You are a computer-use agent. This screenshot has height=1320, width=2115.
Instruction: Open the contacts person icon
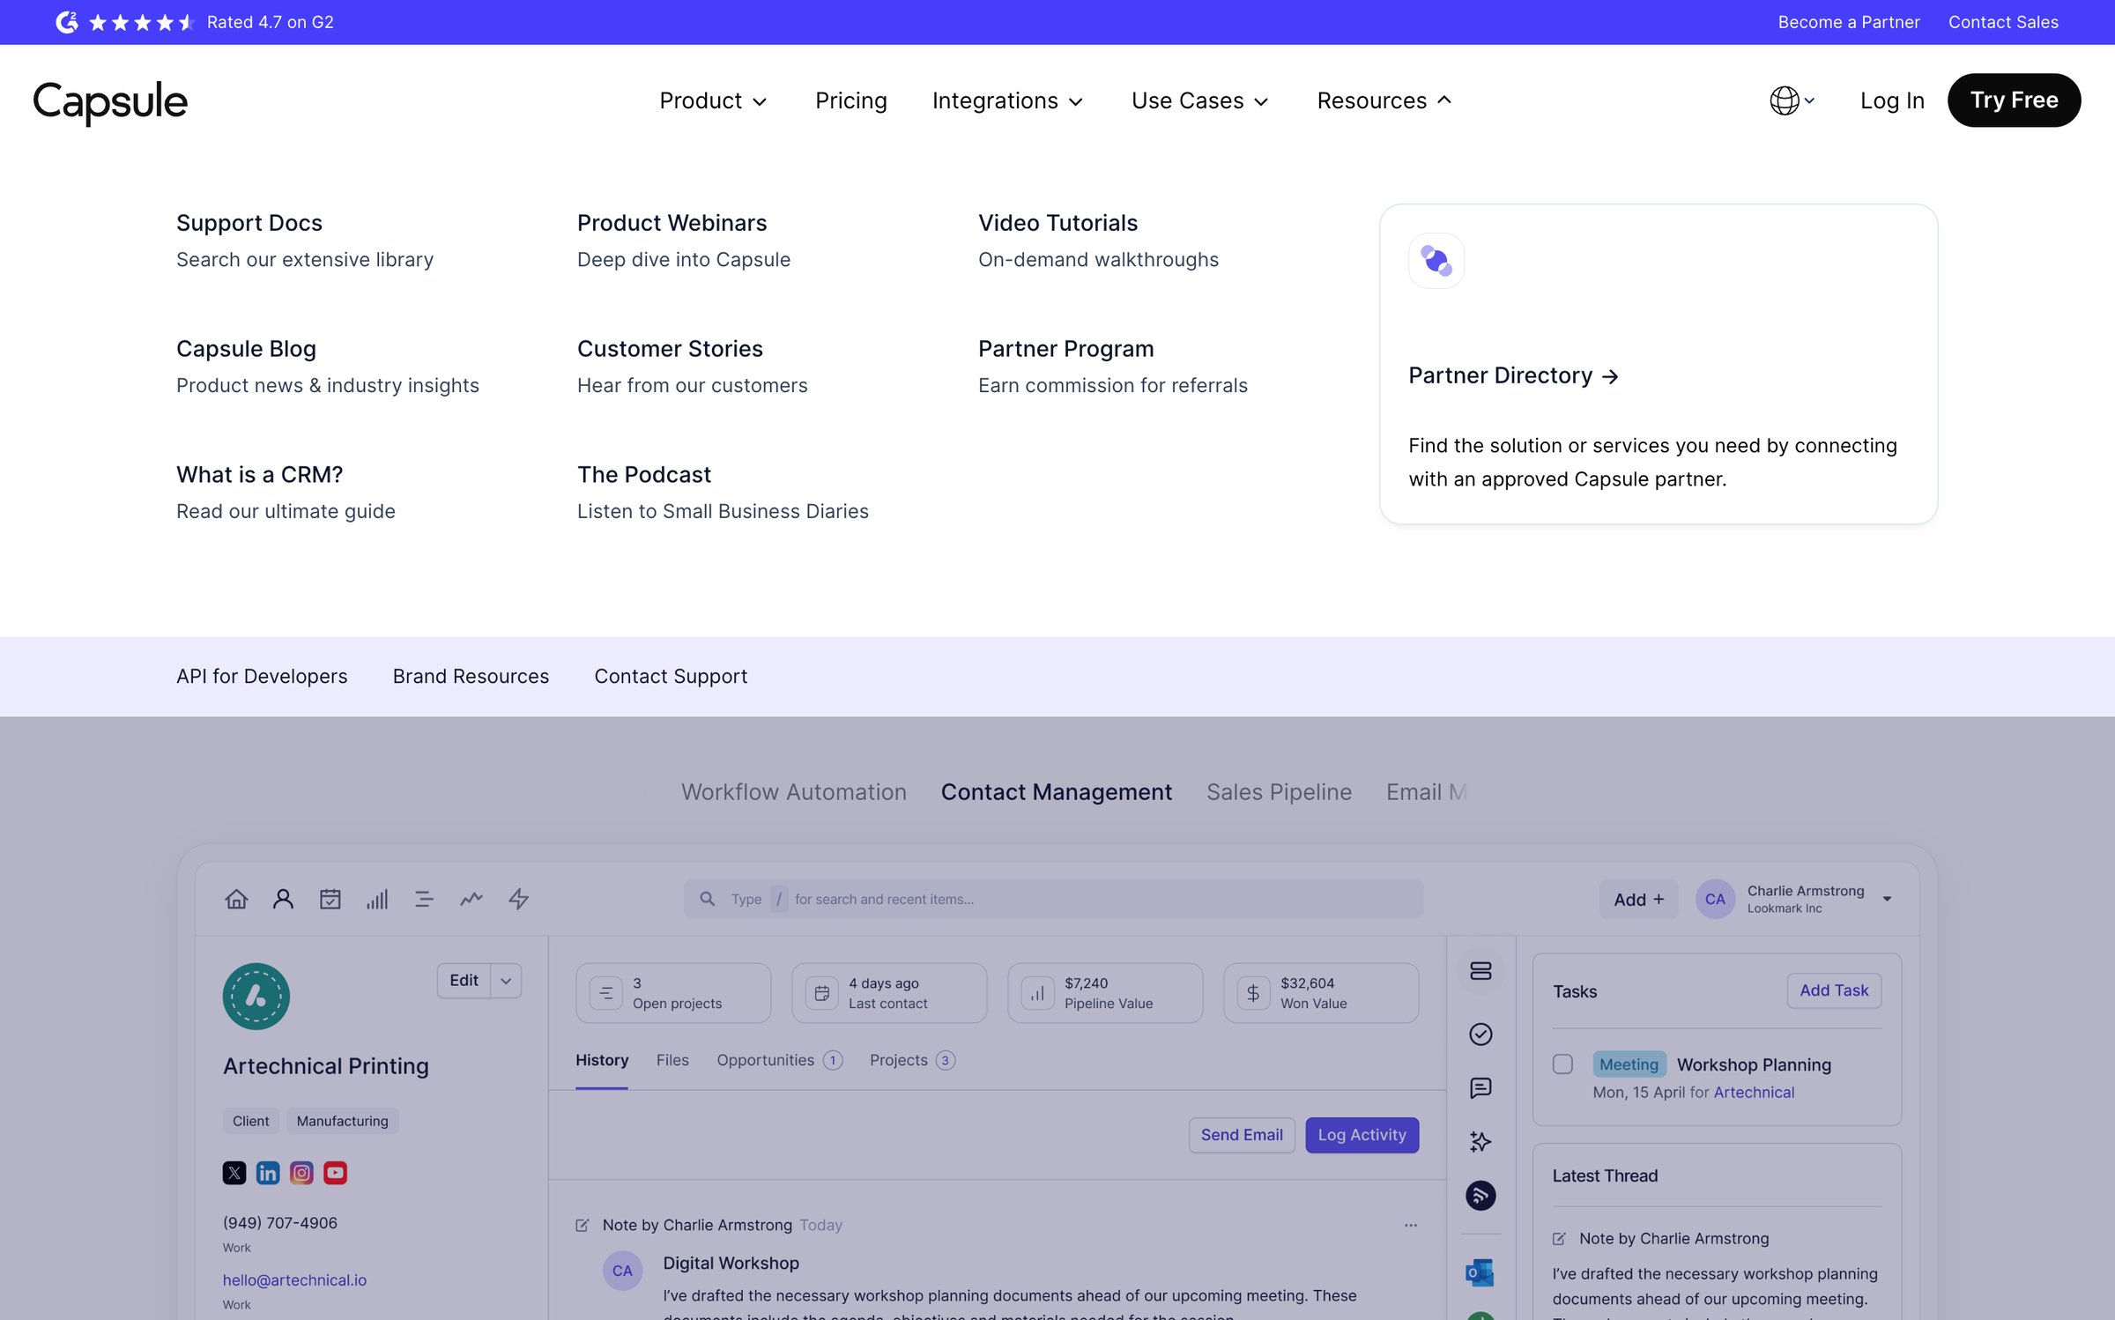(283, 899)
